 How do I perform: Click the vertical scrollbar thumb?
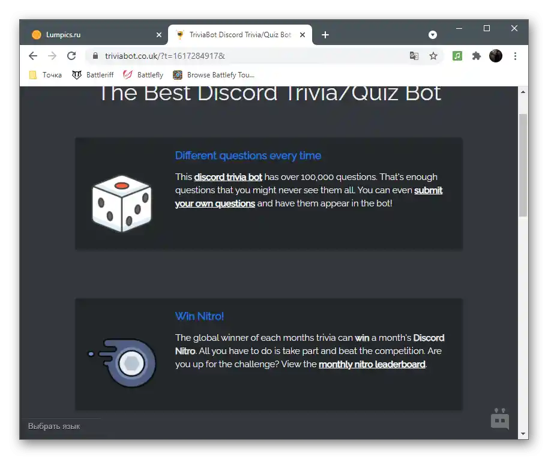[523, 165]
